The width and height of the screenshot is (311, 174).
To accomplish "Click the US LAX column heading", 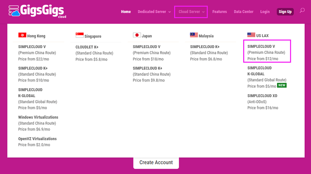I will pos(262,36).
